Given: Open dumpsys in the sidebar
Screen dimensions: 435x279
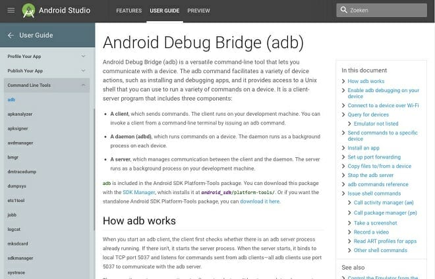Looking at the screenshot, I should coord(17,186).
